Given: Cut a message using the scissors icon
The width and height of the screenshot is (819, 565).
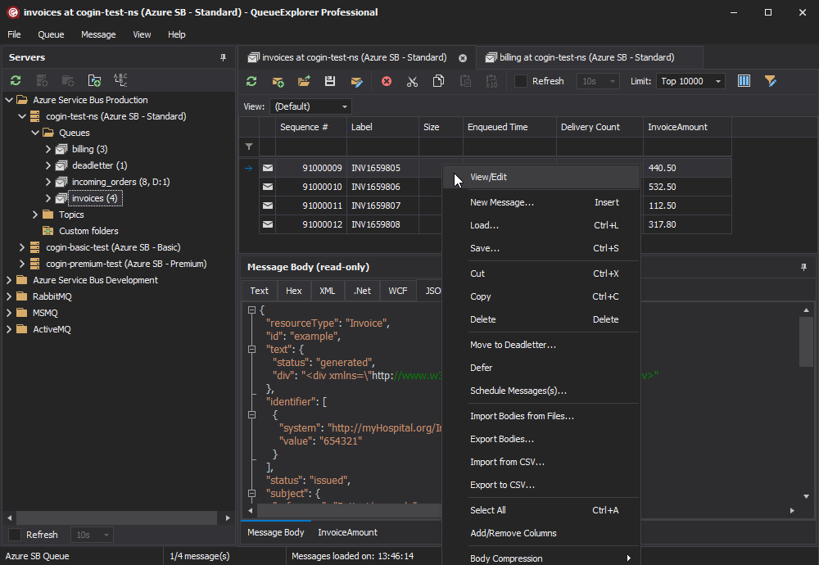Looking at the screenshot, I should pos(412,81).
